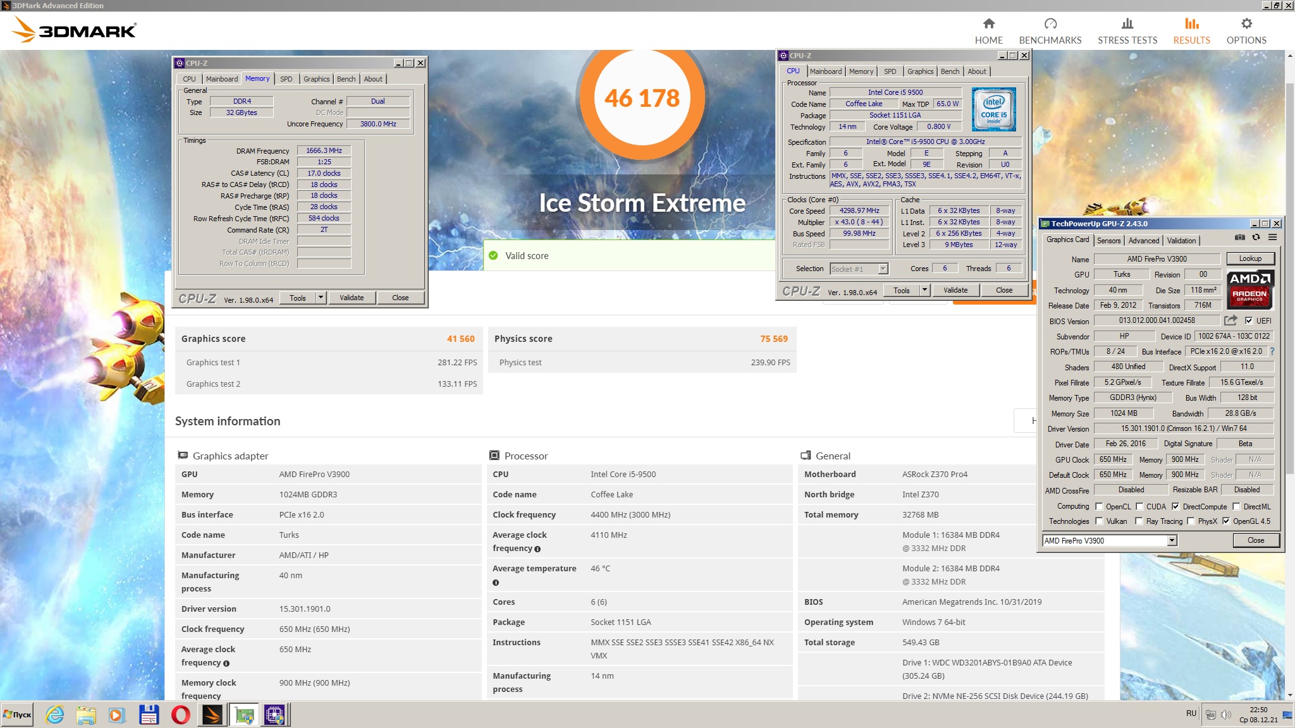Launch Internet Explorer from the taskbar
Screen dimensions: 1295x728
tap(55, 715)
